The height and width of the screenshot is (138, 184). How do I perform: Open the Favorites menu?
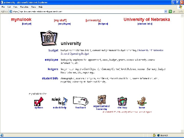point(24,7)
